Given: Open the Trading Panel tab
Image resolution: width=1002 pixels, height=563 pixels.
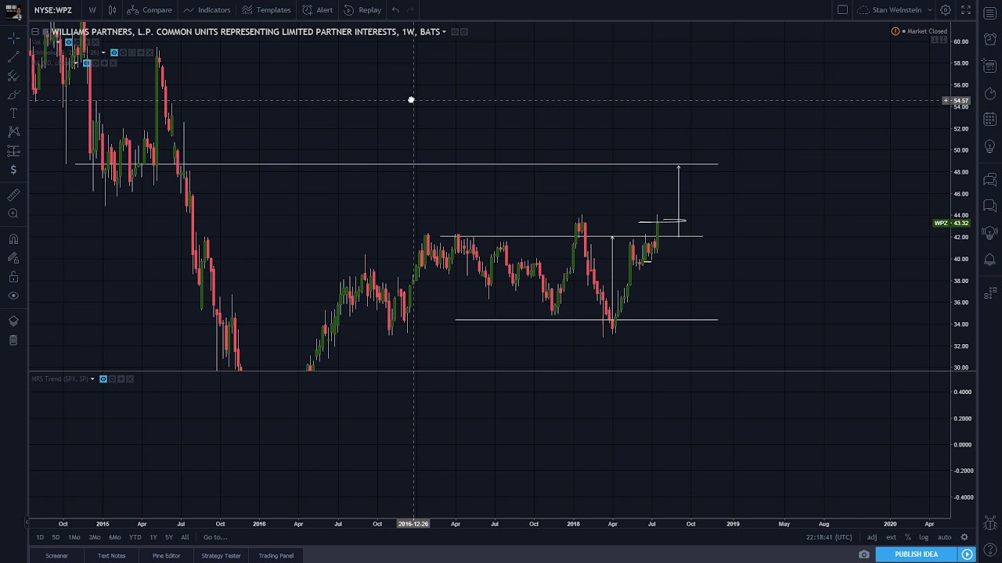Looking at the screenshot, I should (276, 556).
